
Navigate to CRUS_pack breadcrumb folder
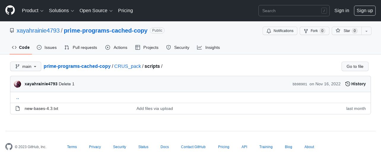pyautogui.click(x=128, y=66)
